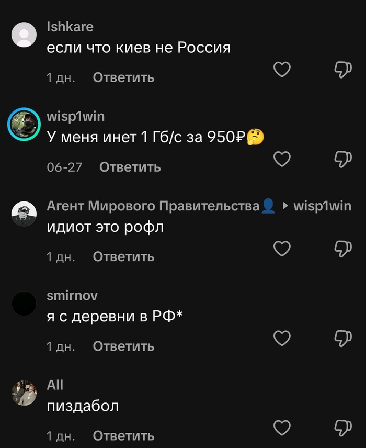Screen dimensions: 366x448
Task: Open the smirnov username profile
Action: pos(72,295)
